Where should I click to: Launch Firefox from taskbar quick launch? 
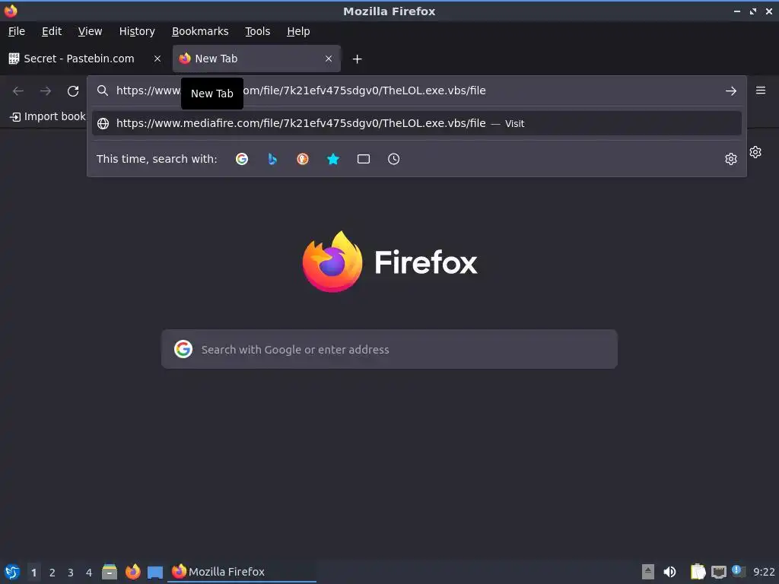(132, 572)
